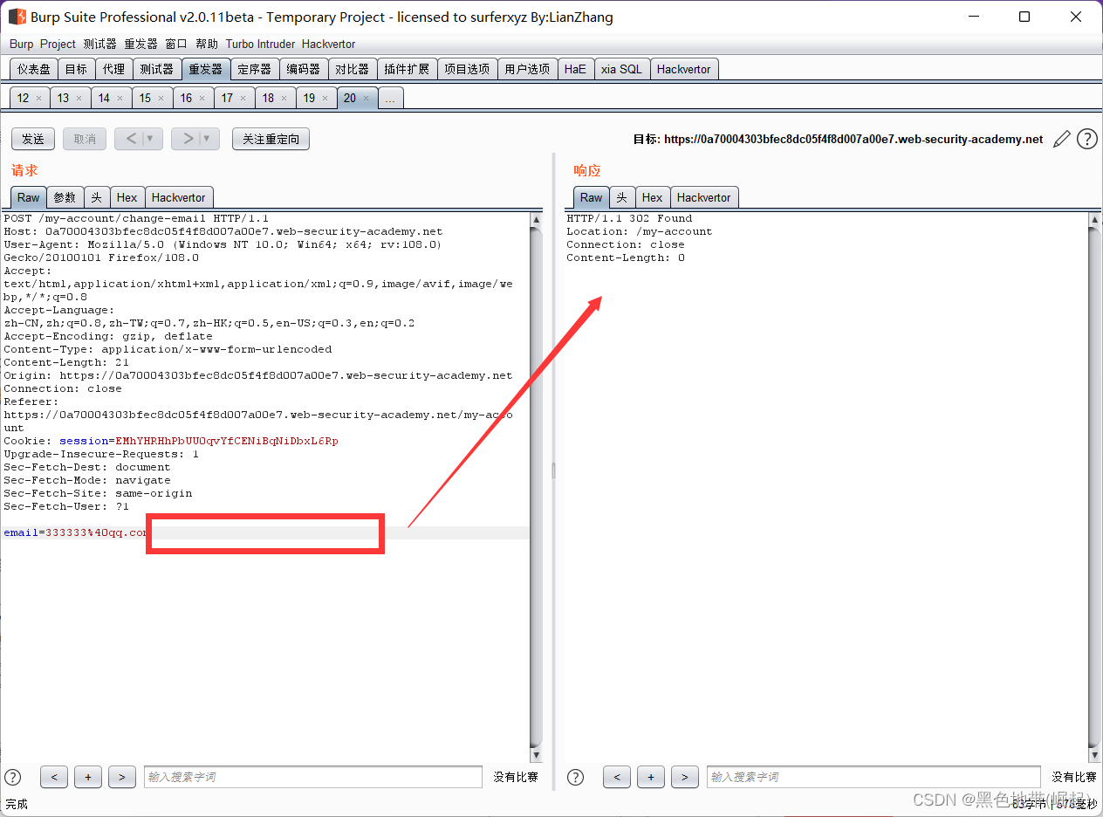The image size is (1103, 817).
Task: Close Repeater tab 18
Action: 284,99
